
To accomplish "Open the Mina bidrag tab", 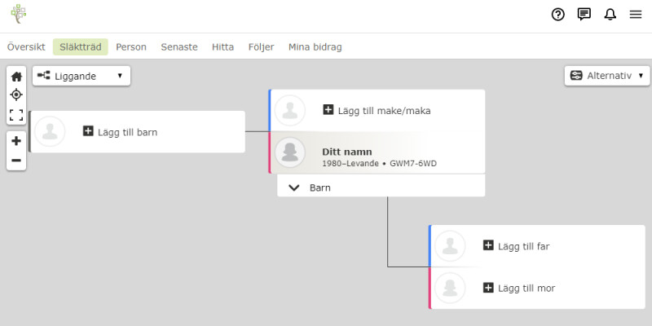I will click(x=315, y=47).
